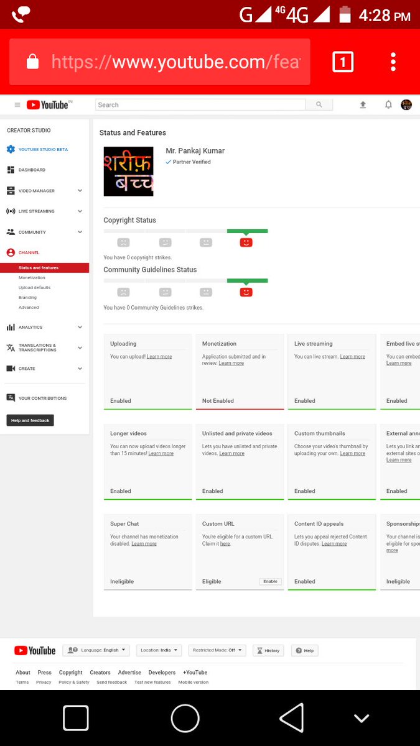The height and width of the screenshot is (746, 420).
Task: Expand the Analytics section
Action: point(80,327)
